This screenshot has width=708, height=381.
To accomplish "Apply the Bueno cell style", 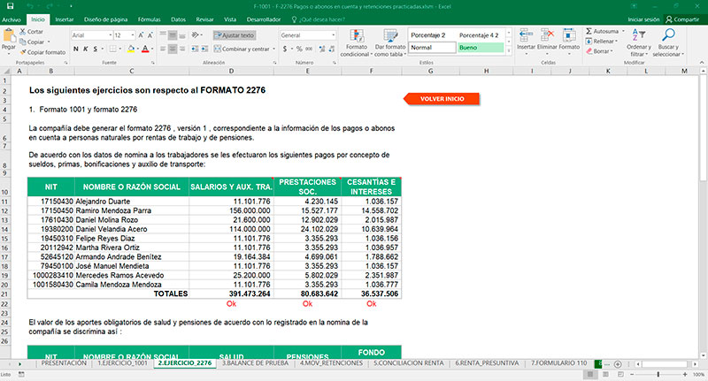I will [x=480, y=48].
